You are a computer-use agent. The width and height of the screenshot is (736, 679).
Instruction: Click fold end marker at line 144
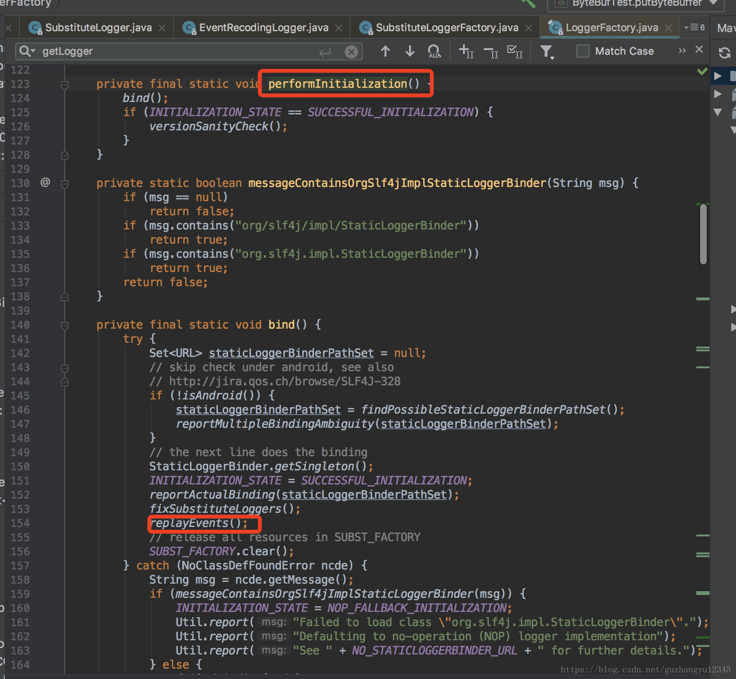(x=65, y=382)
